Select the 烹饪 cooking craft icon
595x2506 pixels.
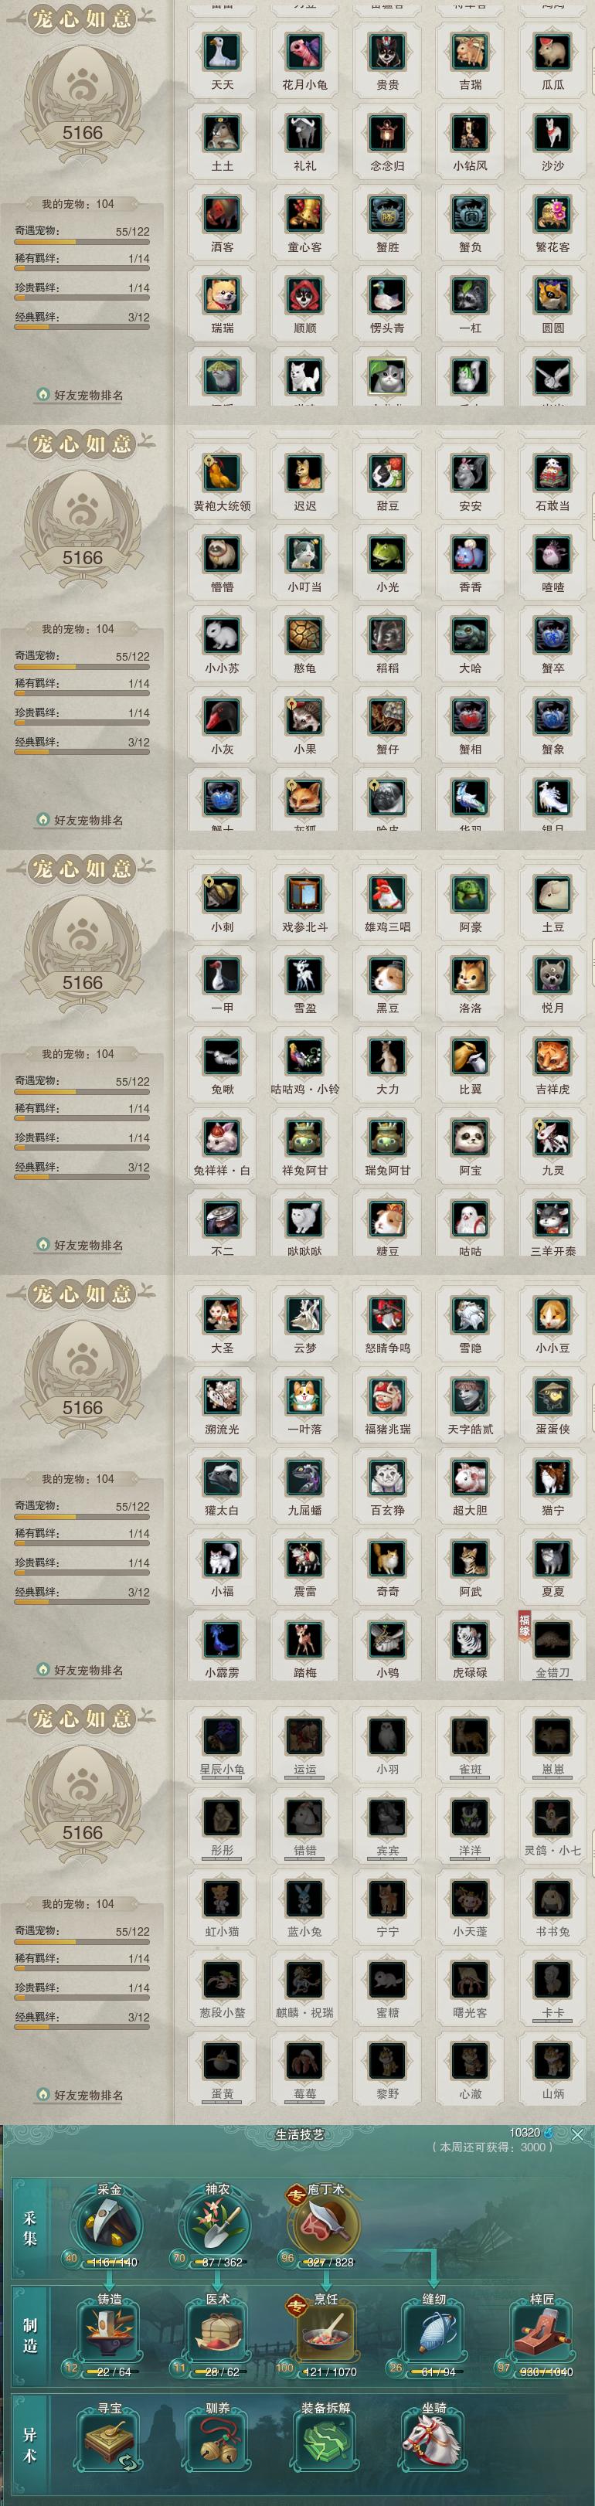point(324,2334)
